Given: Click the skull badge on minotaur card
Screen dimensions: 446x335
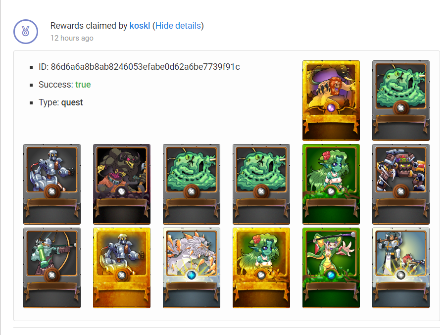Looking at the screenshot, I should coord(122,191).
